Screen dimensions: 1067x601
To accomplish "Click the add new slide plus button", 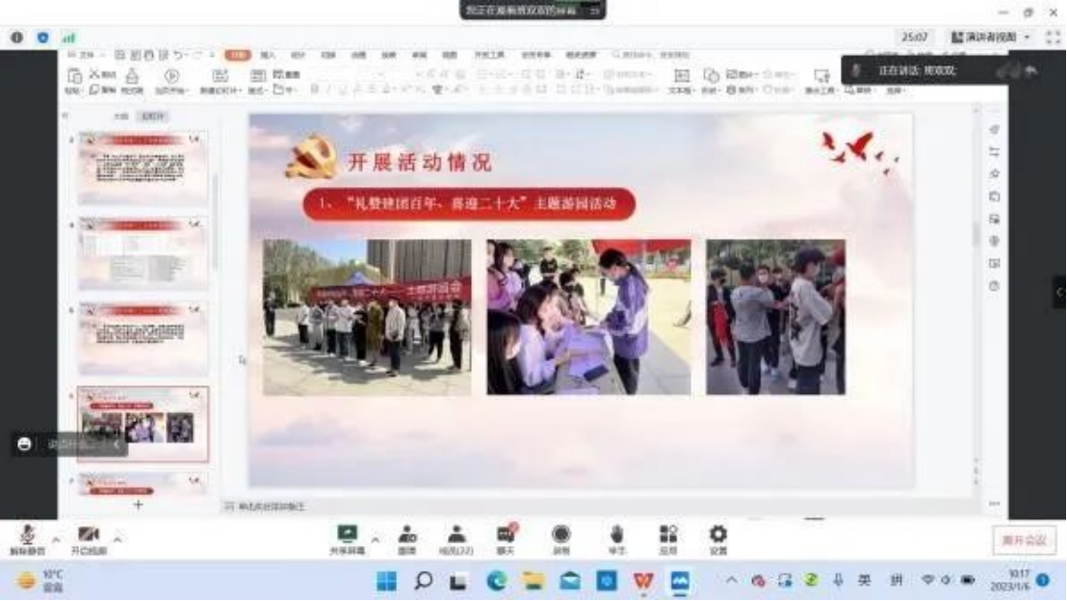I will coord(138,504).
